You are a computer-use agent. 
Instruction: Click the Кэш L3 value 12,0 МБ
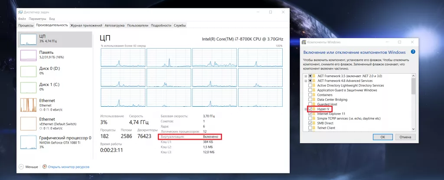pos(209,152)
